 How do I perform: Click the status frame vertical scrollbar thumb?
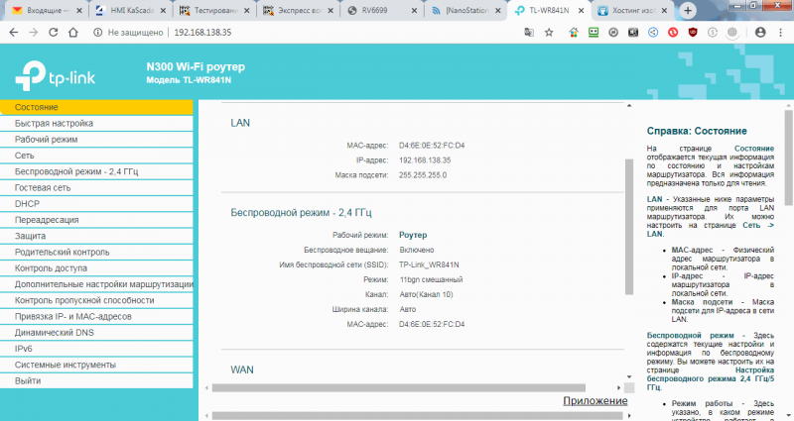point(629,227)
